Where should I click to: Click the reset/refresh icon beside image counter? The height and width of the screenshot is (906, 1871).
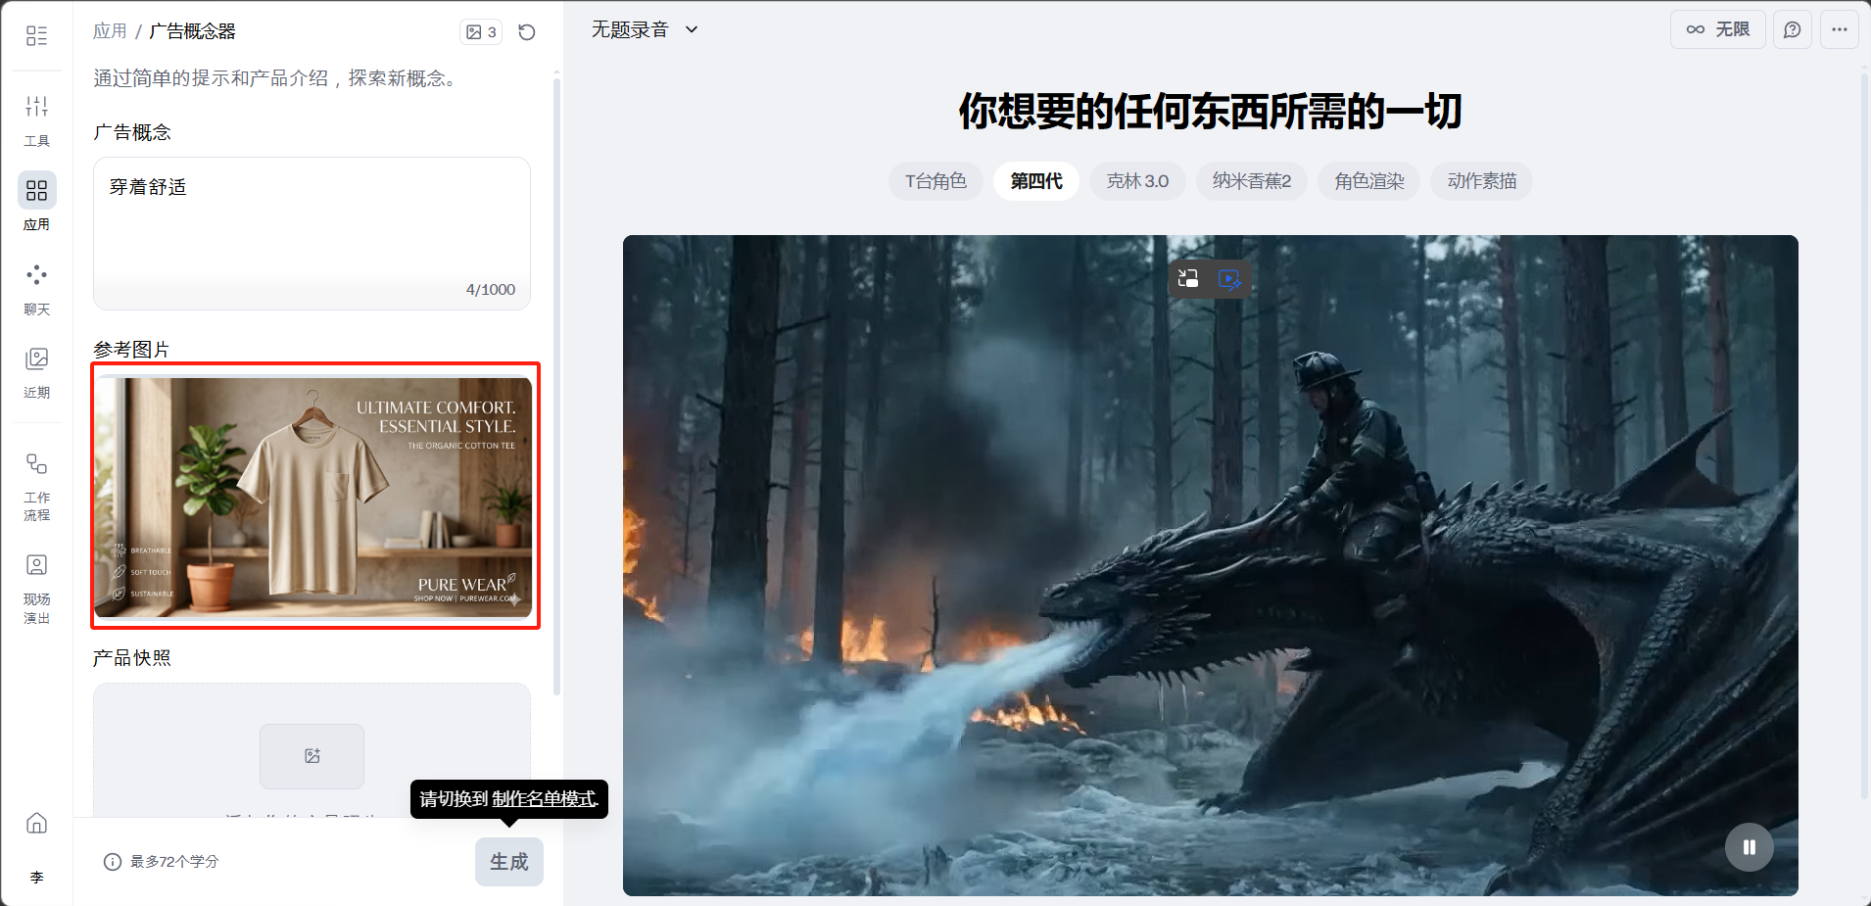526,32
